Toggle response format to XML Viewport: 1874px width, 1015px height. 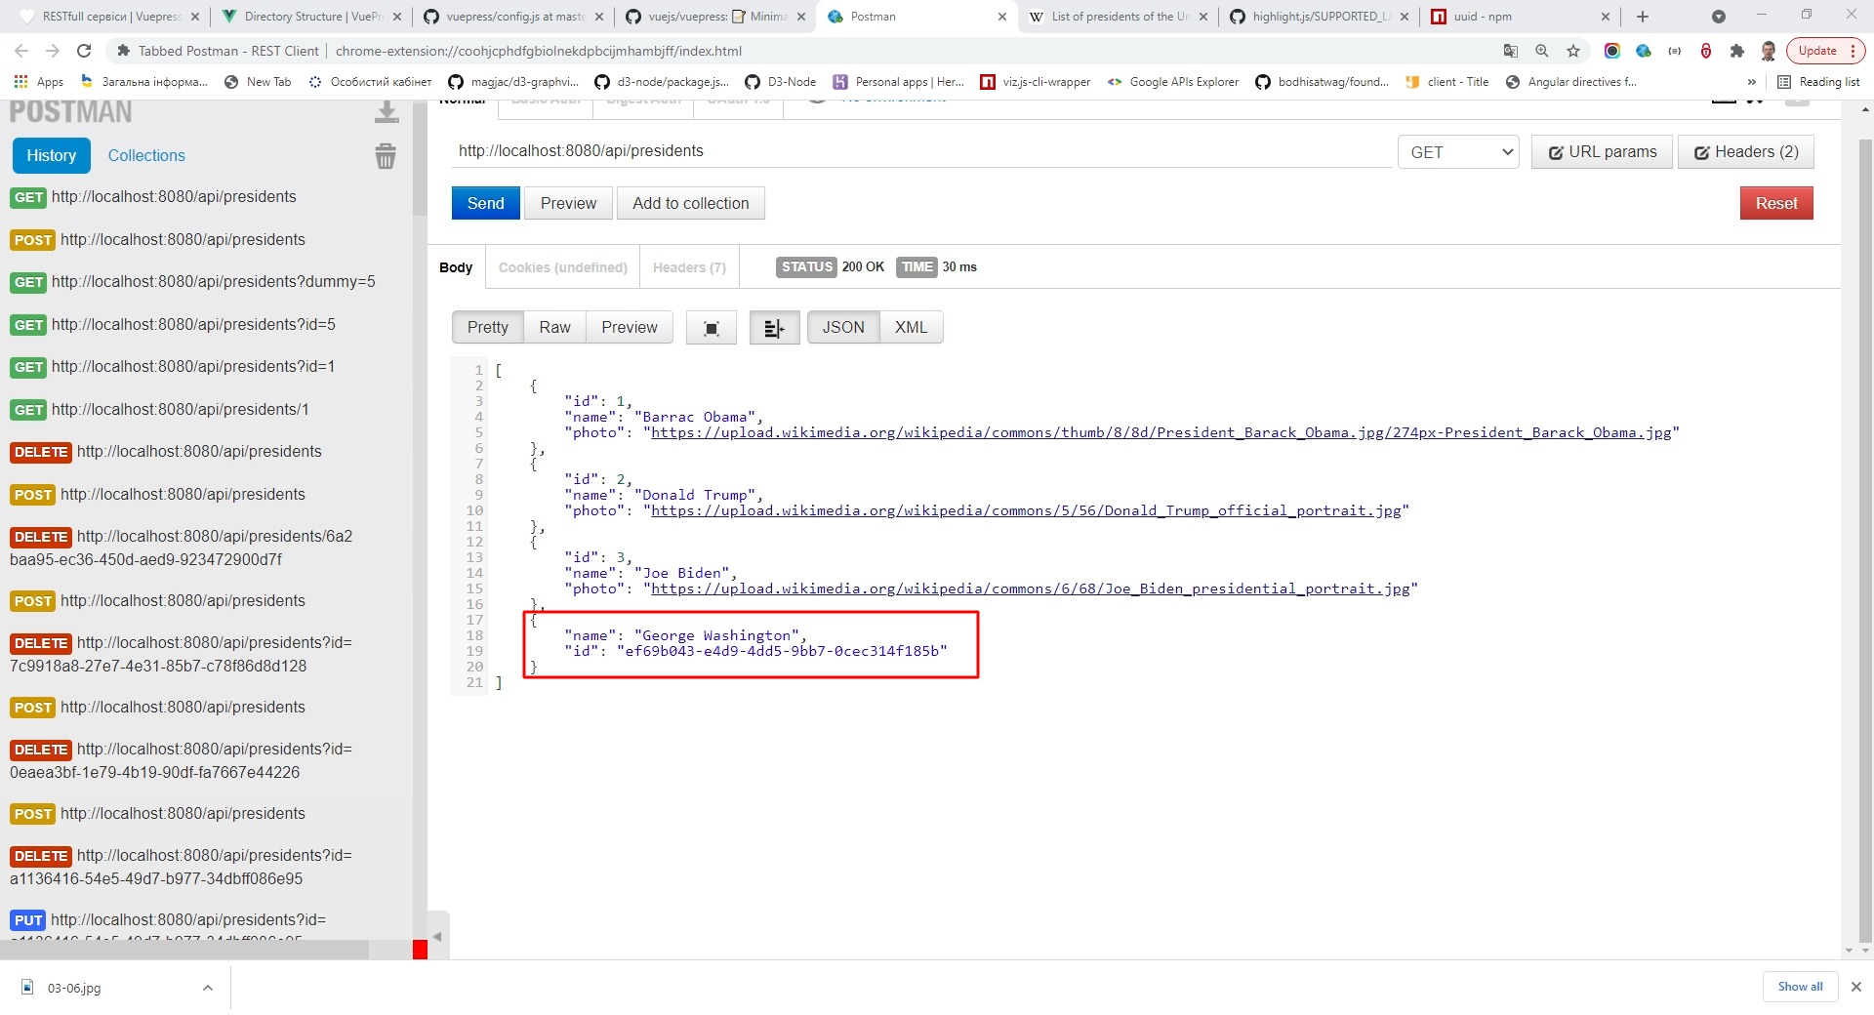click(x=911, y=328)
